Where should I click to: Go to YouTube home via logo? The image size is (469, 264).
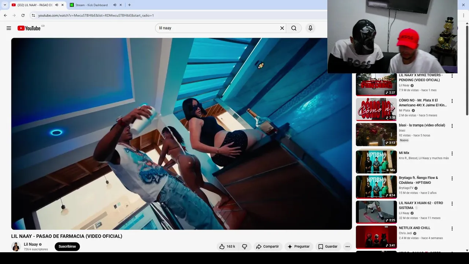tap(29, 28)
